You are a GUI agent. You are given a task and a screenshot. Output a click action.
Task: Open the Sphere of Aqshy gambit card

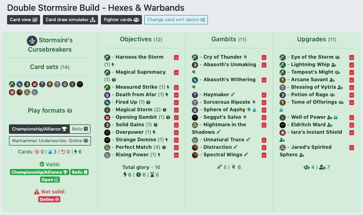tap(224, 110)
